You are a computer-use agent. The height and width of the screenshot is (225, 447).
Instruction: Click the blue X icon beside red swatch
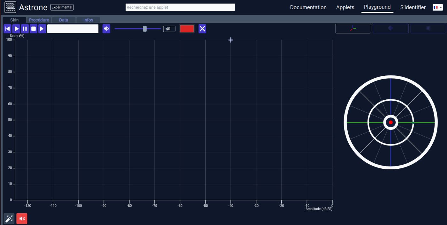coord(202,29)
